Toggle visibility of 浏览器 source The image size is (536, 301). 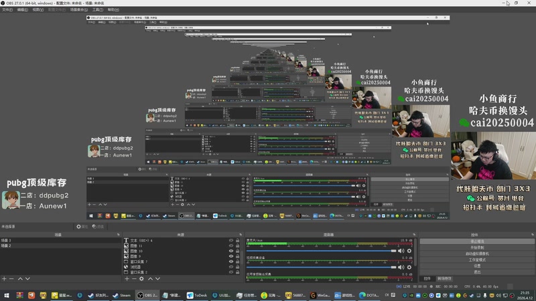pos(231,267)
